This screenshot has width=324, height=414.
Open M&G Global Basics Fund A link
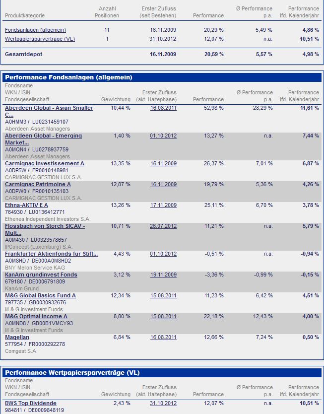[40, 295]
